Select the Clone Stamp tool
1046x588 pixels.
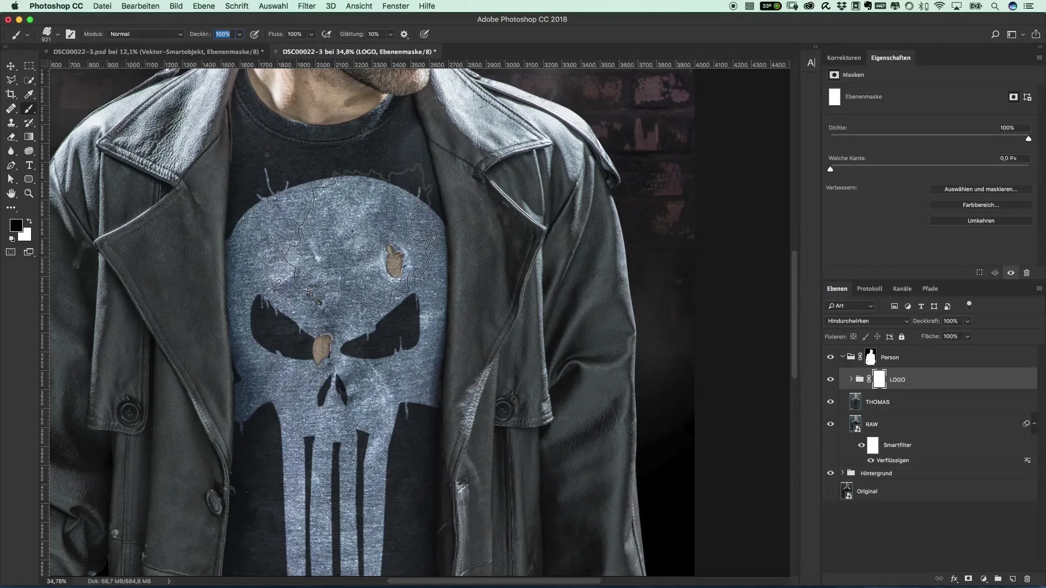tap(11, 122)
